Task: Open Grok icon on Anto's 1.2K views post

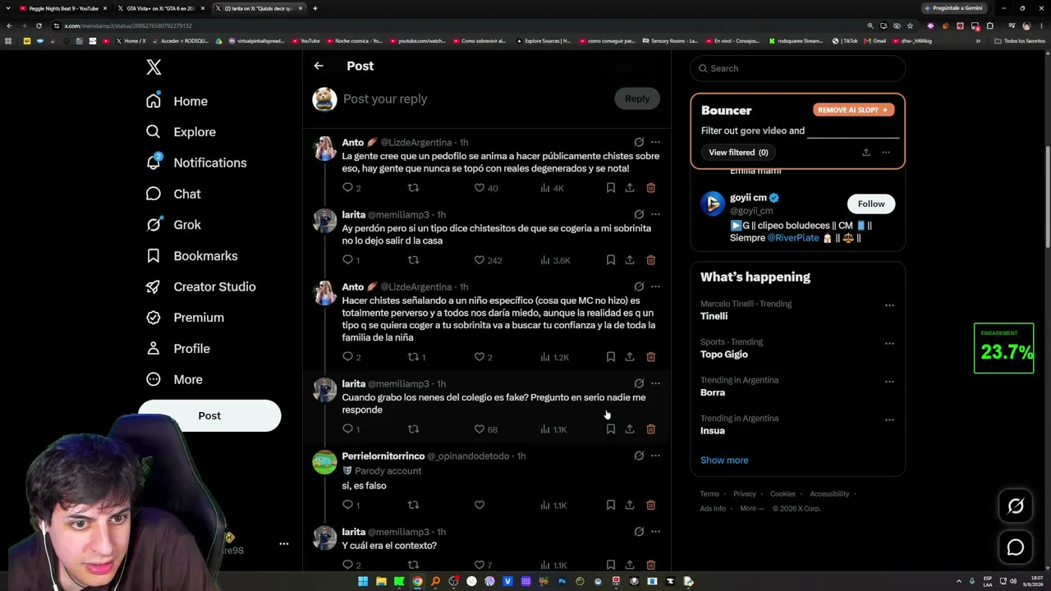Action: tap(639, 286)
